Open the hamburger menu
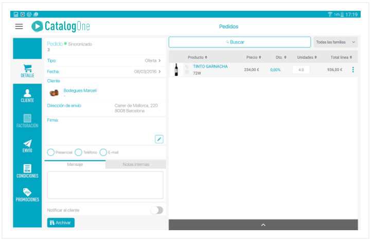This screenshot has width=373, height=241. 19,26
